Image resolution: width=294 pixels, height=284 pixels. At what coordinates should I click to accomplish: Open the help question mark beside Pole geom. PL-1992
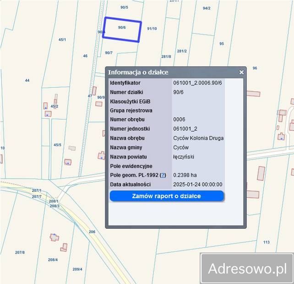[163, 175]
